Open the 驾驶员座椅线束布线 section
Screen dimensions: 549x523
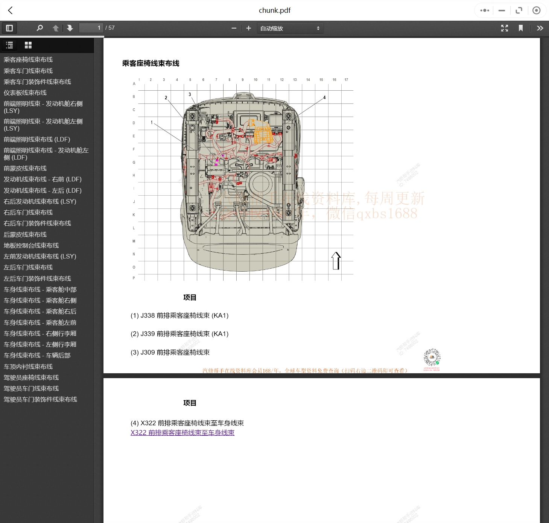point(31,377)
